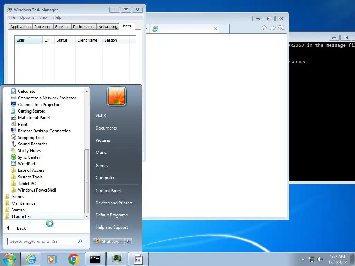The width and height of the screenshot is (355, 266).
Task: Open the Options menu in Task Manager
Action: point(27,17)
